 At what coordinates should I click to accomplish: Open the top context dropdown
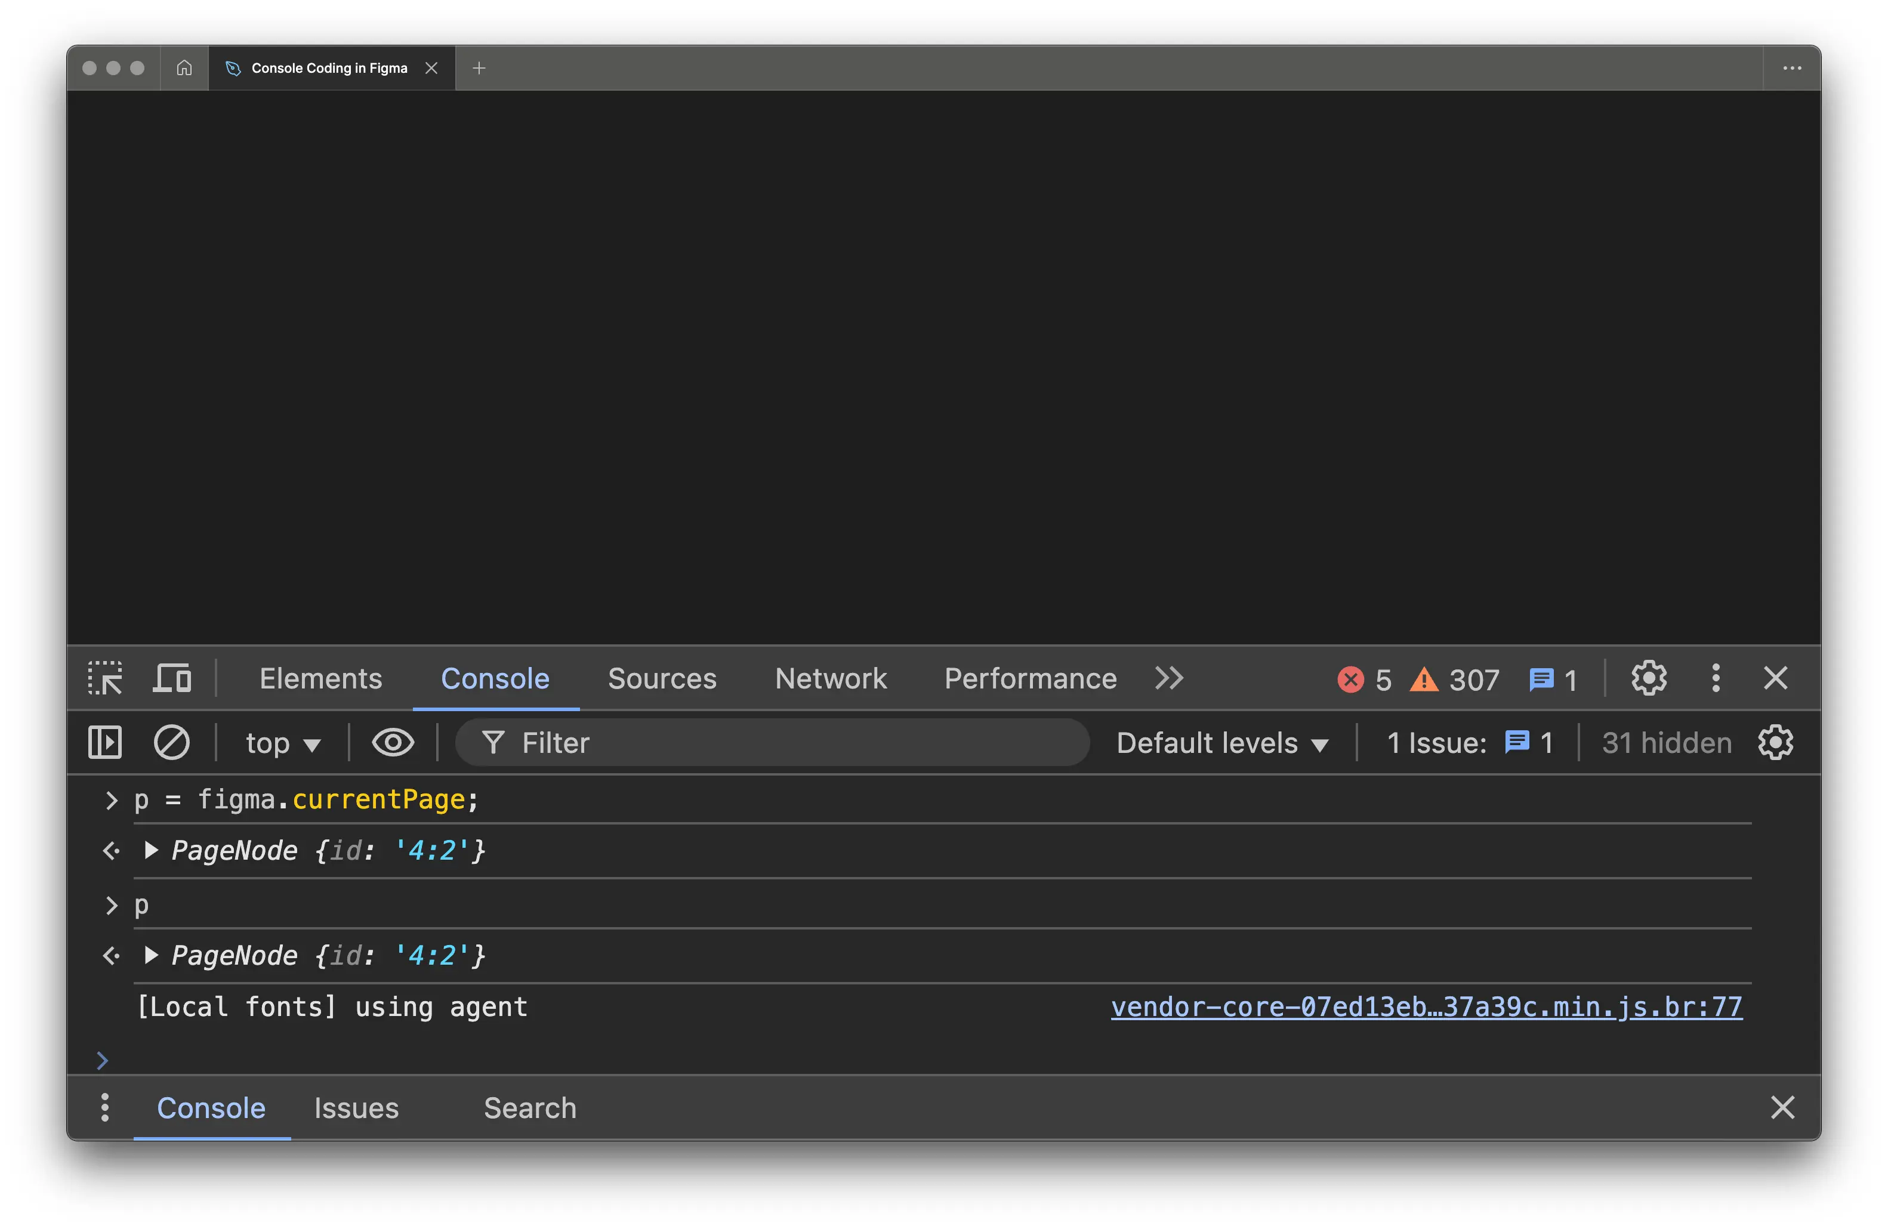coord(283,743)
